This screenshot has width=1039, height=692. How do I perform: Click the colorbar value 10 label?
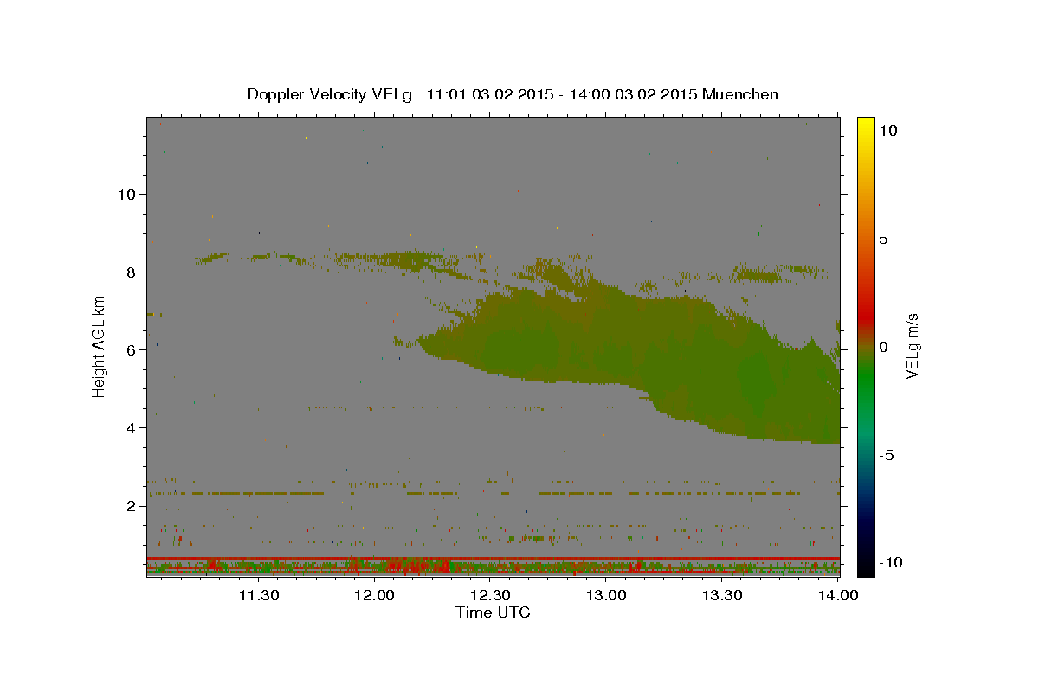coord(887,130)
